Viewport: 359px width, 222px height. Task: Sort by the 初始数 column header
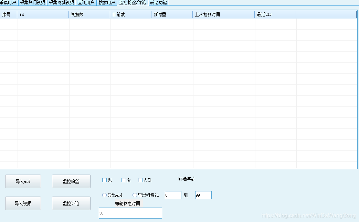89,15
